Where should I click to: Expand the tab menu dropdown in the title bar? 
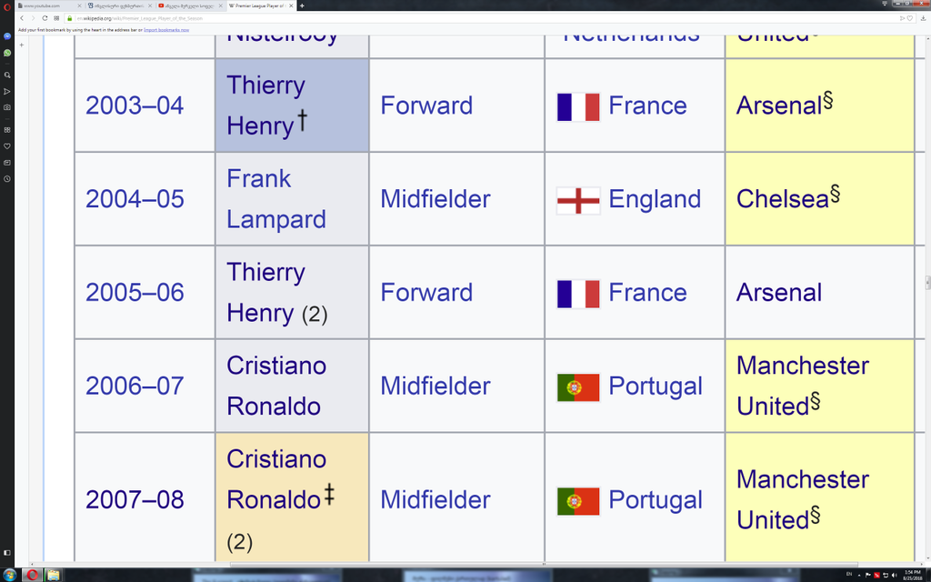885,4
